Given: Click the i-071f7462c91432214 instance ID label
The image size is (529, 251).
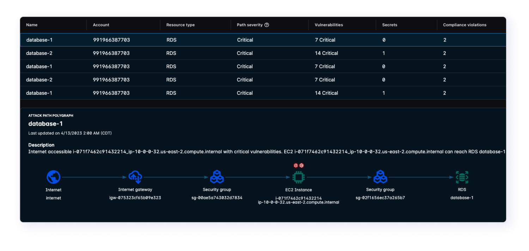Looking at the screenshot, I should (x=298, y=198).
